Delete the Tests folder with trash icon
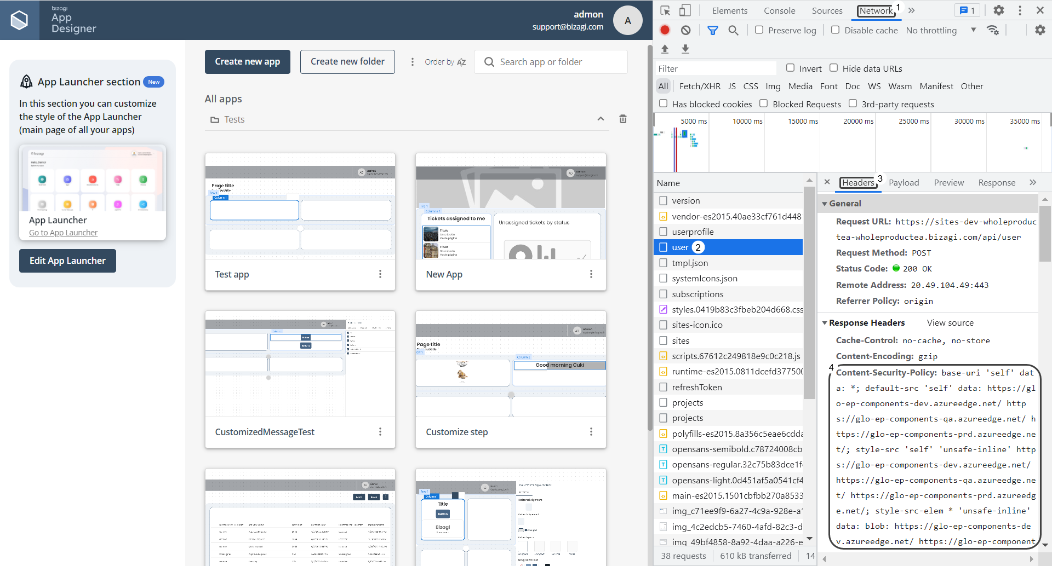 pos(623,119)
